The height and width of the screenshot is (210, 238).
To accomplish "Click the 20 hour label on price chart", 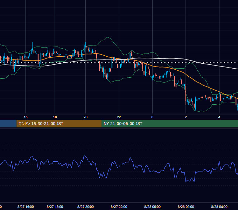I will [85, 117].
